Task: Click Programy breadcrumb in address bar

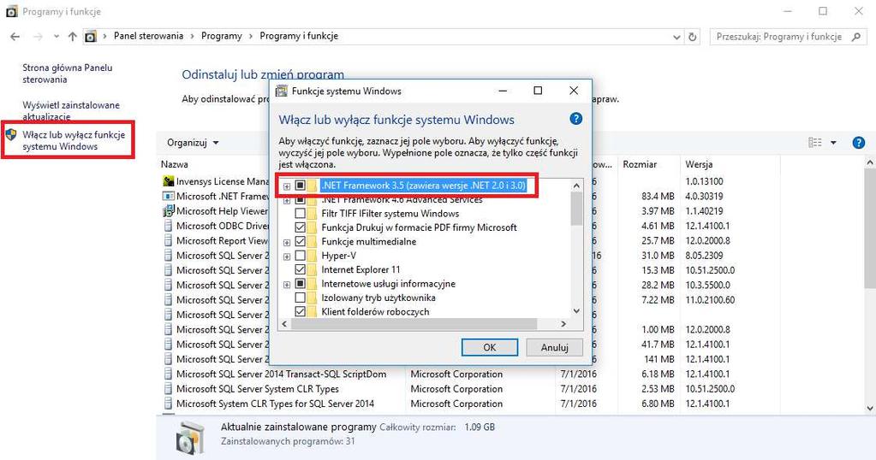Action: [x=222, y=36]
